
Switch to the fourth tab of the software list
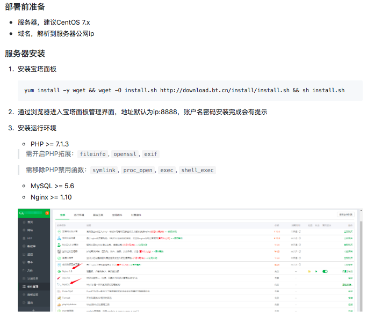pyautogui.click(x=117, y=215)
